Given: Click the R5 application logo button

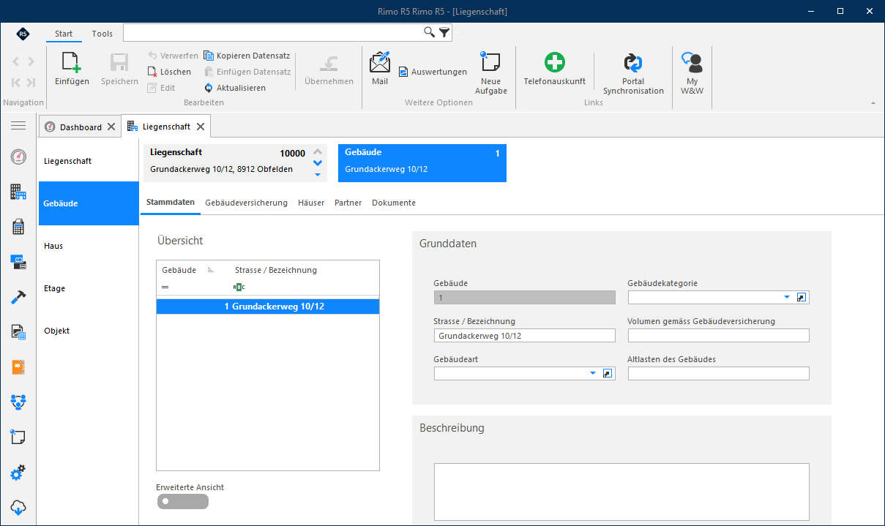Looking at the screenshot, I should tap(23, 34).
